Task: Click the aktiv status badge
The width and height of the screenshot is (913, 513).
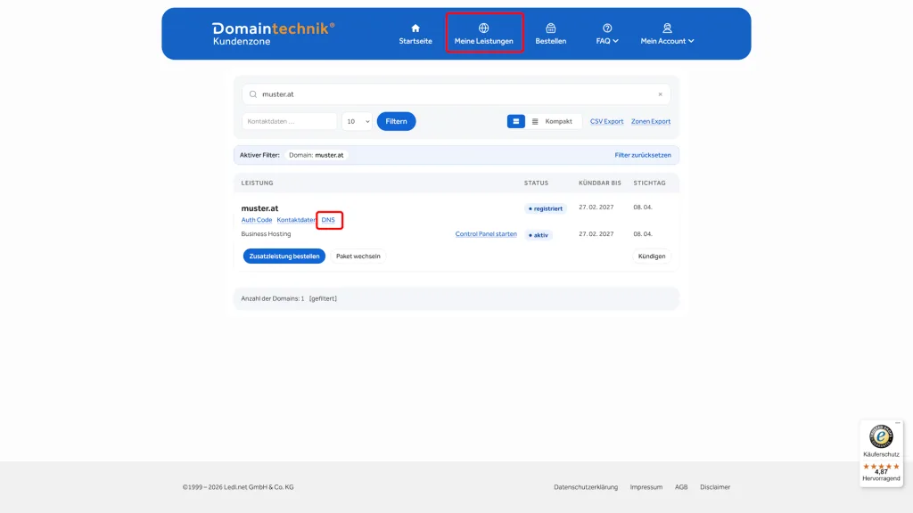Action: pyautogui.click(x=538, y=235)
